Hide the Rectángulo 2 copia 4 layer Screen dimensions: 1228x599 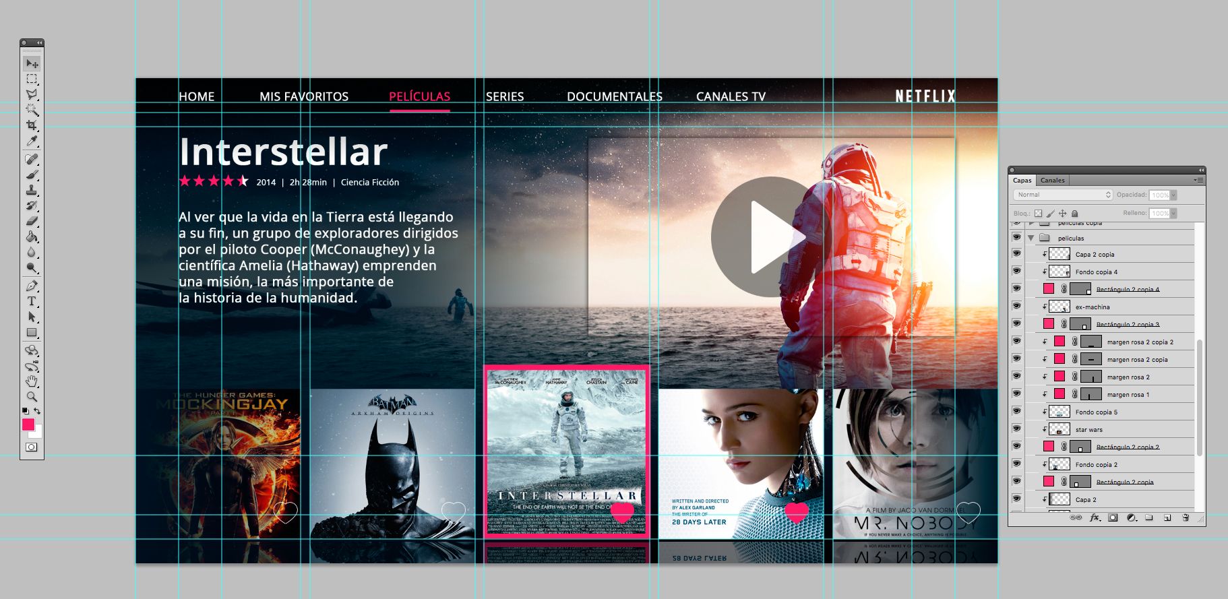[1016, 288]
